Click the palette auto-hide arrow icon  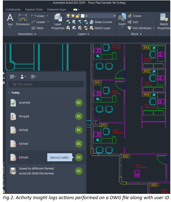pyautogui.click(x=4, y=78)
